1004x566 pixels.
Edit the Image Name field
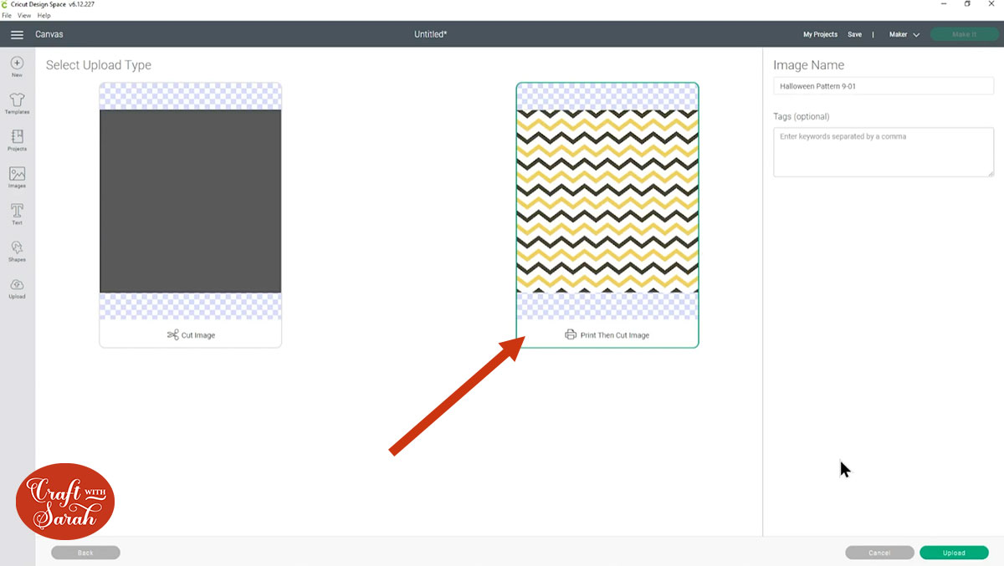point(884,86)
